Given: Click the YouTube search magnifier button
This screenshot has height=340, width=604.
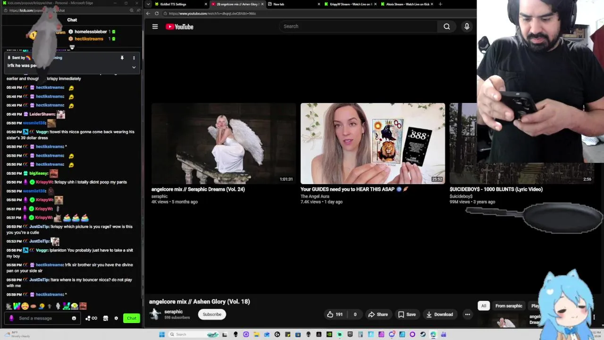Looking at the screenshot, I should (x=446, y=26).
